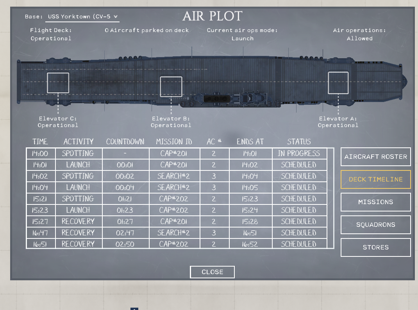
Task: Click the 16:52 ends-at cell
Action: pyautogui.click(x=250, y=244)
